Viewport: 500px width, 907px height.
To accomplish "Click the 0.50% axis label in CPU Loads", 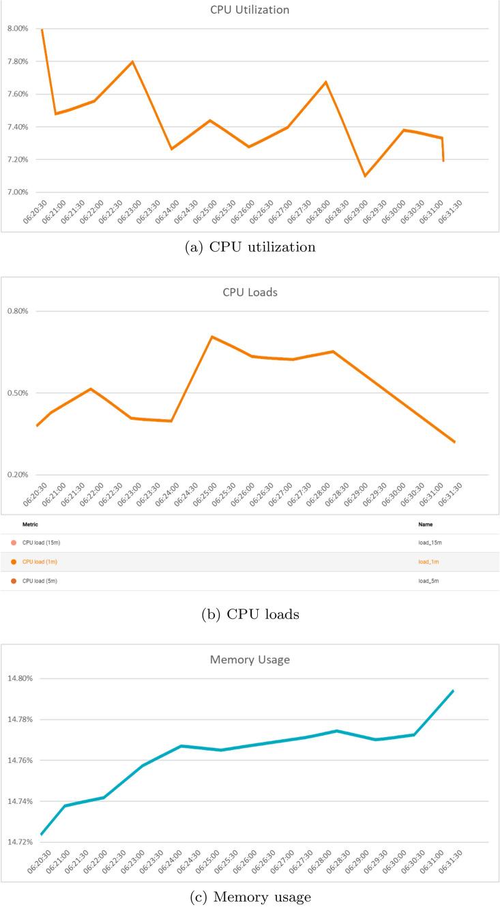I will (x=18, y=393).
